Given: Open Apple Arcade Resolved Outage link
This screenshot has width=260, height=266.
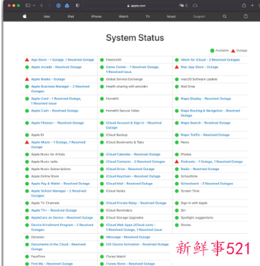Looking at the screenshot, I should click(57, 67).
